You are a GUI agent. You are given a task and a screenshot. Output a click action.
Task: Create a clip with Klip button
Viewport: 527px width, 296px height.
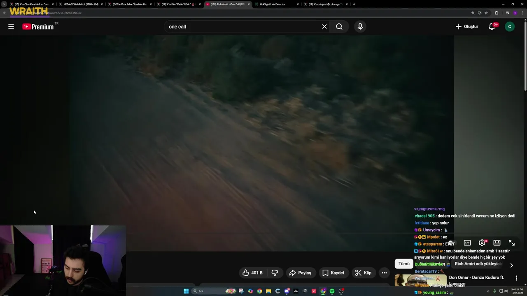363,273
